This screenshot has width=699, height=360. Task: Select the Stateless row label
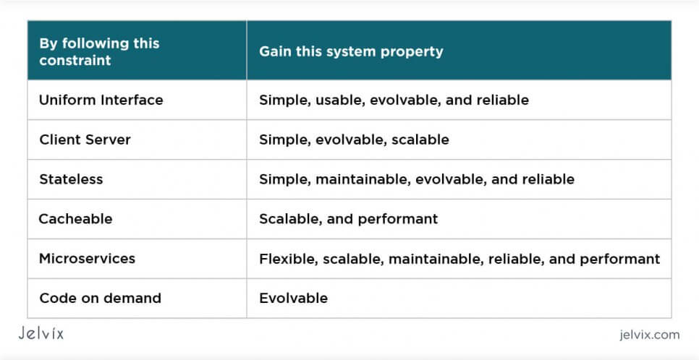point(72,179)
